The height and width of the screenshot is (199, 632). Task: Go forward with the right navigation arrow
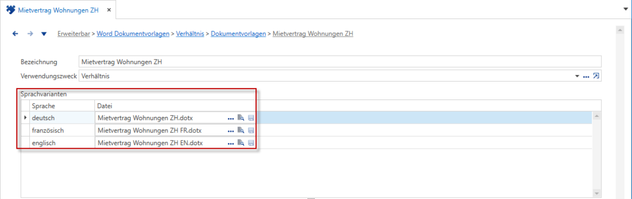point(30,34)
